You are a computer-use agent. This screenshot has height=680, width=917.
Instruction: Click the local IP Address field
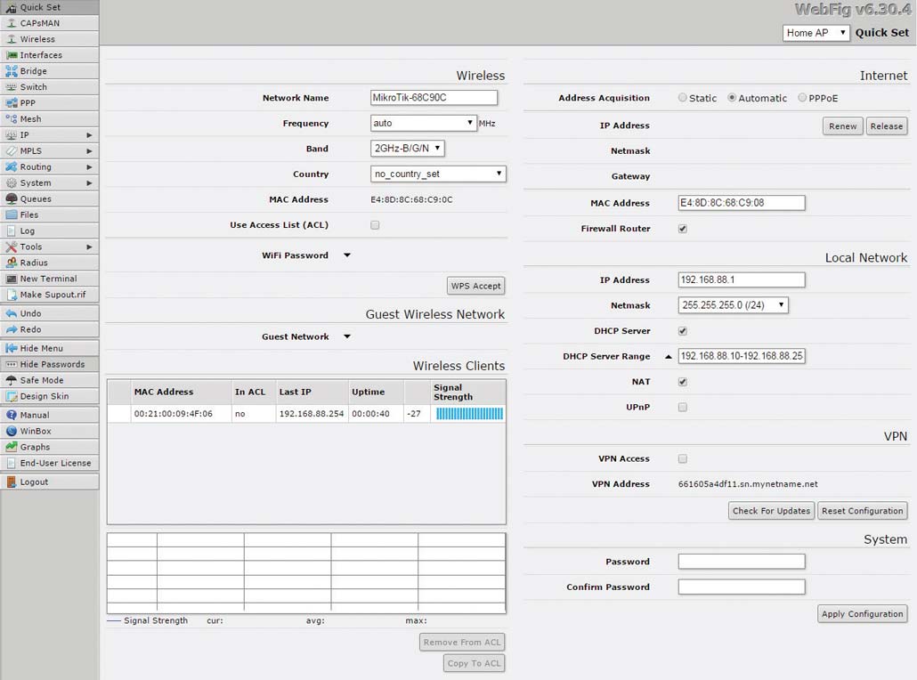point(742,280)
